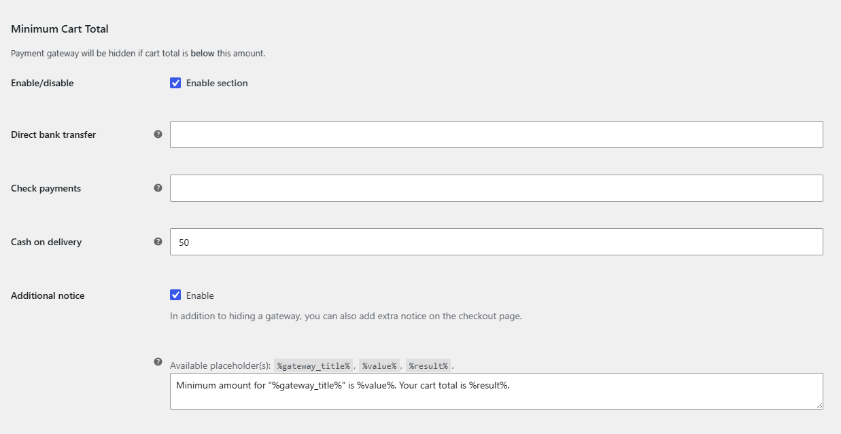Image resolution: width=841 pixels, height=434 pixels.
Task: Click the Cash on delivery label
Action: point(46,242)
